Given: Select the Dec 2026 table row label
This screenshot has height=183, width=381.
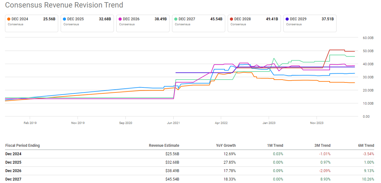Looking at the screenshot, I should pos(13,171).
